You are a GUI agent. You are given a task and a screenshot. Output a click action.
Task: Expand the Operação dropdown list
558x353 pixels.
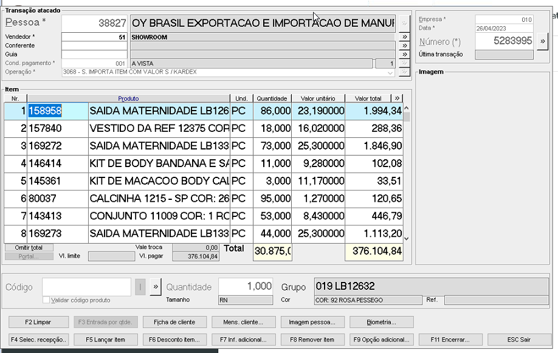(391, 72)
